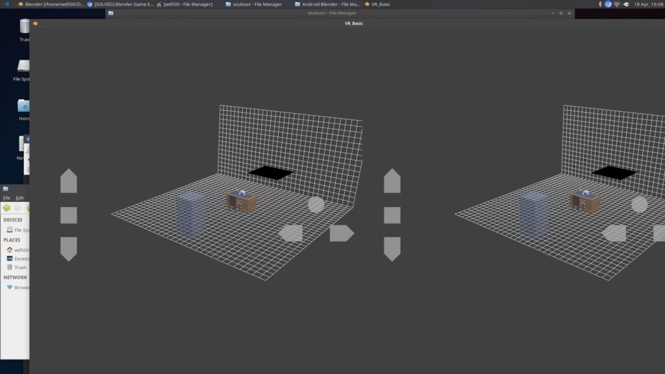Click the down arrow control in right view

[x=392, y=249]
